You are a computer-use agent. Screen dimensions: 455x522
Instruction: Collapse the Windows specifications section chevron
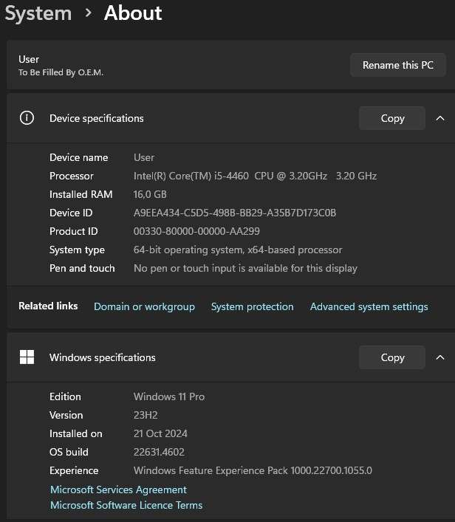click(x=440, y=357)
